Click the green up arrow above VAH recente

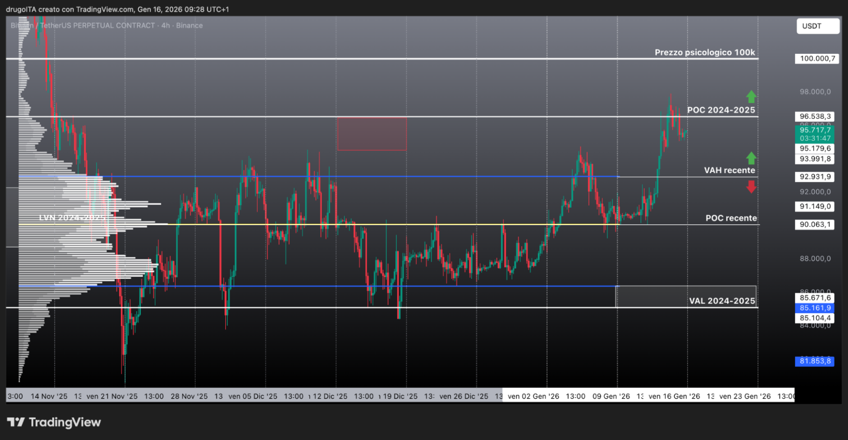tap(751, 158)
